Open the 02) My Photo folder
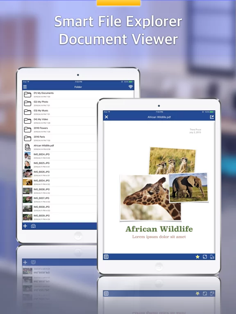This screenshot has width=236, height=314. pyautogui.click(x=60, y=103)
